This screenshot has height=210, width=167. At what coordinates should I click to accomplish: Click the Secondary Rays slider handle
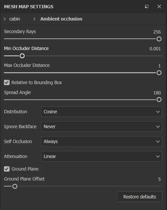pyautogui.click(x=159, y=39)
